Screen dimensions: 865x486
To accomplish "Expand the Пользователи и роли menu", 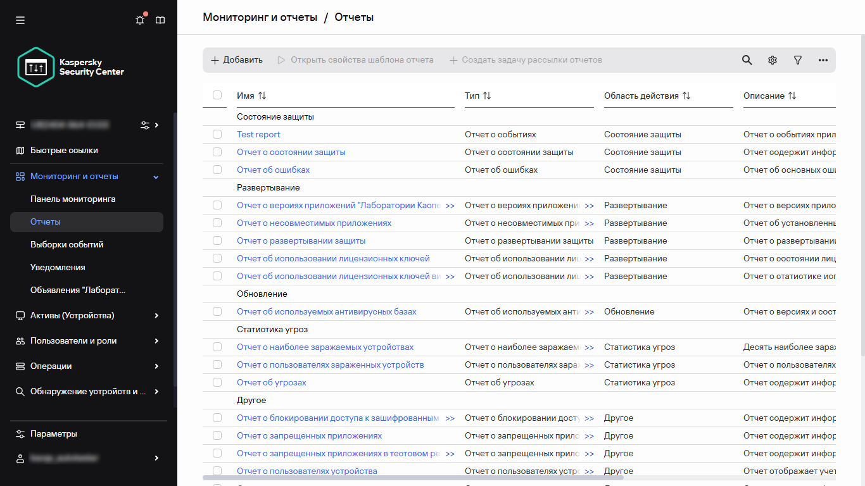I will [156, 340].
